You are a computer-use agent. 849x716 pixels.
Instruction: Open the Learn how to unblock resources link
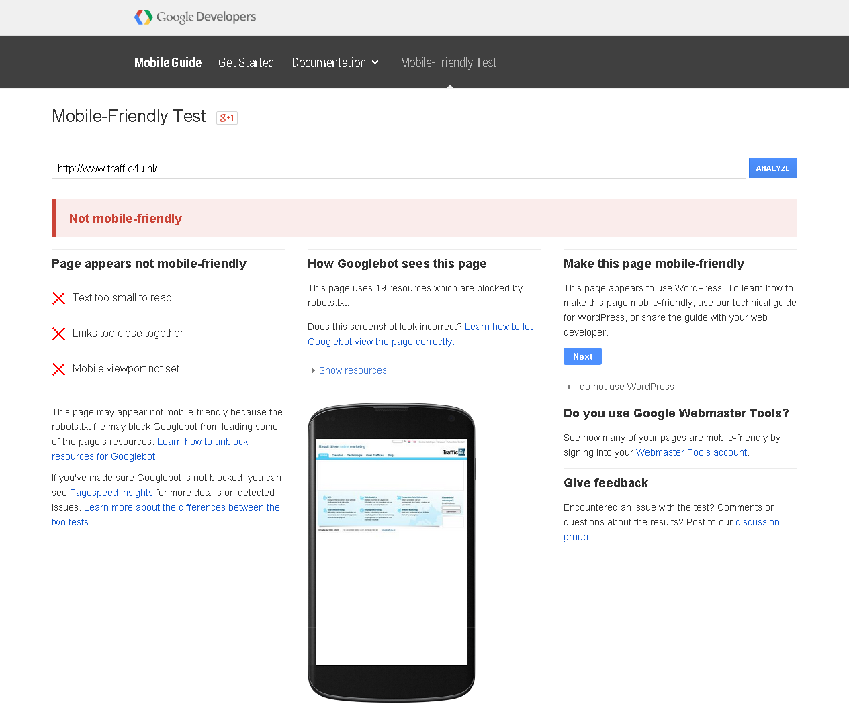(150, 449)
